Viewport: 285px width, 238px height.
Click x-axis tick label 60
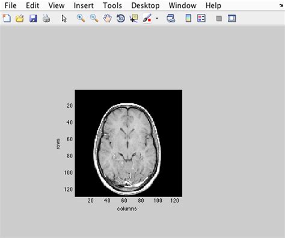point(124,200)
